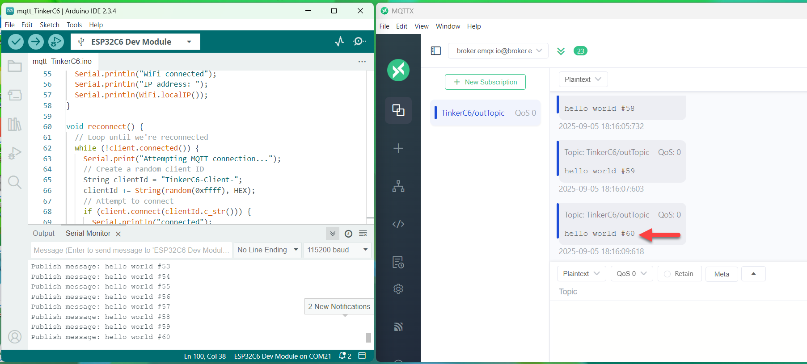This screenshot has height=364, width=807.
Task: Open the MQTTX Window menu
Action: click(x=448, y=26)
